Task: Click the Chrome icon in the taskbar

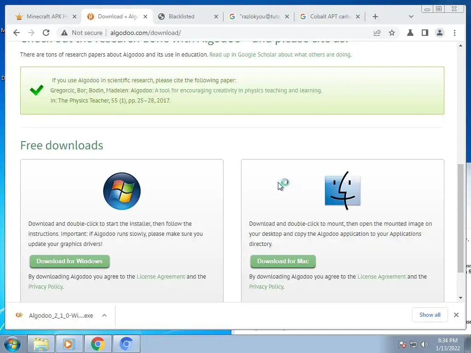Action: click(x=98, y=344)
